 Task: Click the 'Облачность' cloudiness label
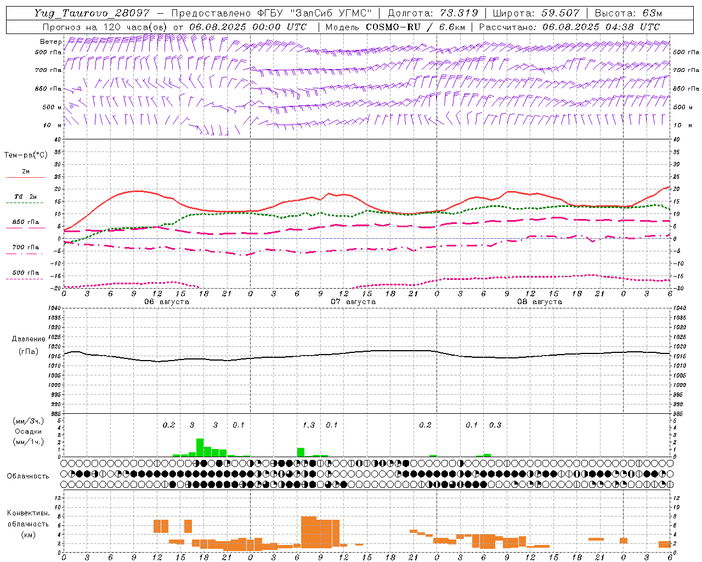[x=28, y=476]
